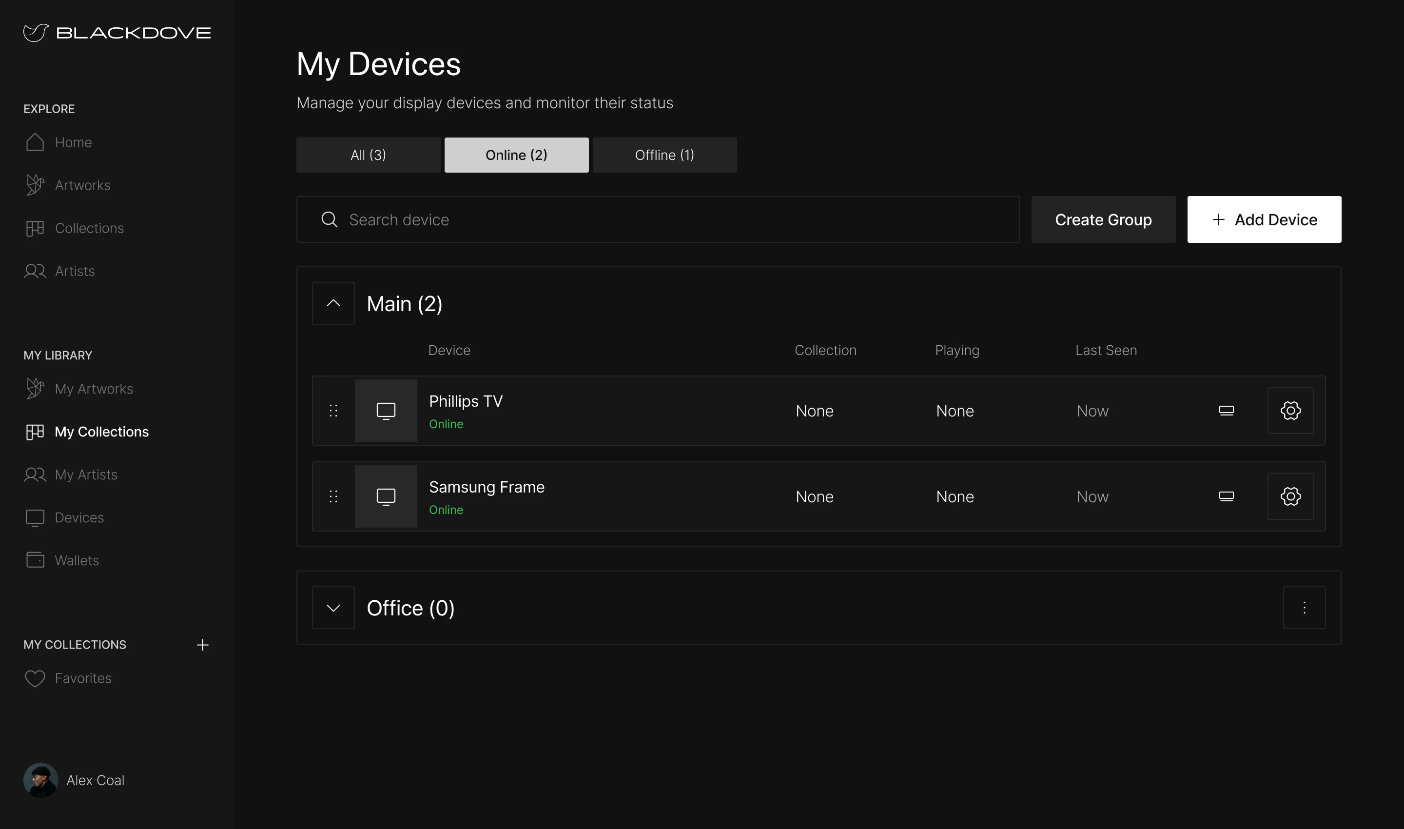Grab the Phillips TV drag handle
The image size is (1404, 829).
(x=333, y=411)
